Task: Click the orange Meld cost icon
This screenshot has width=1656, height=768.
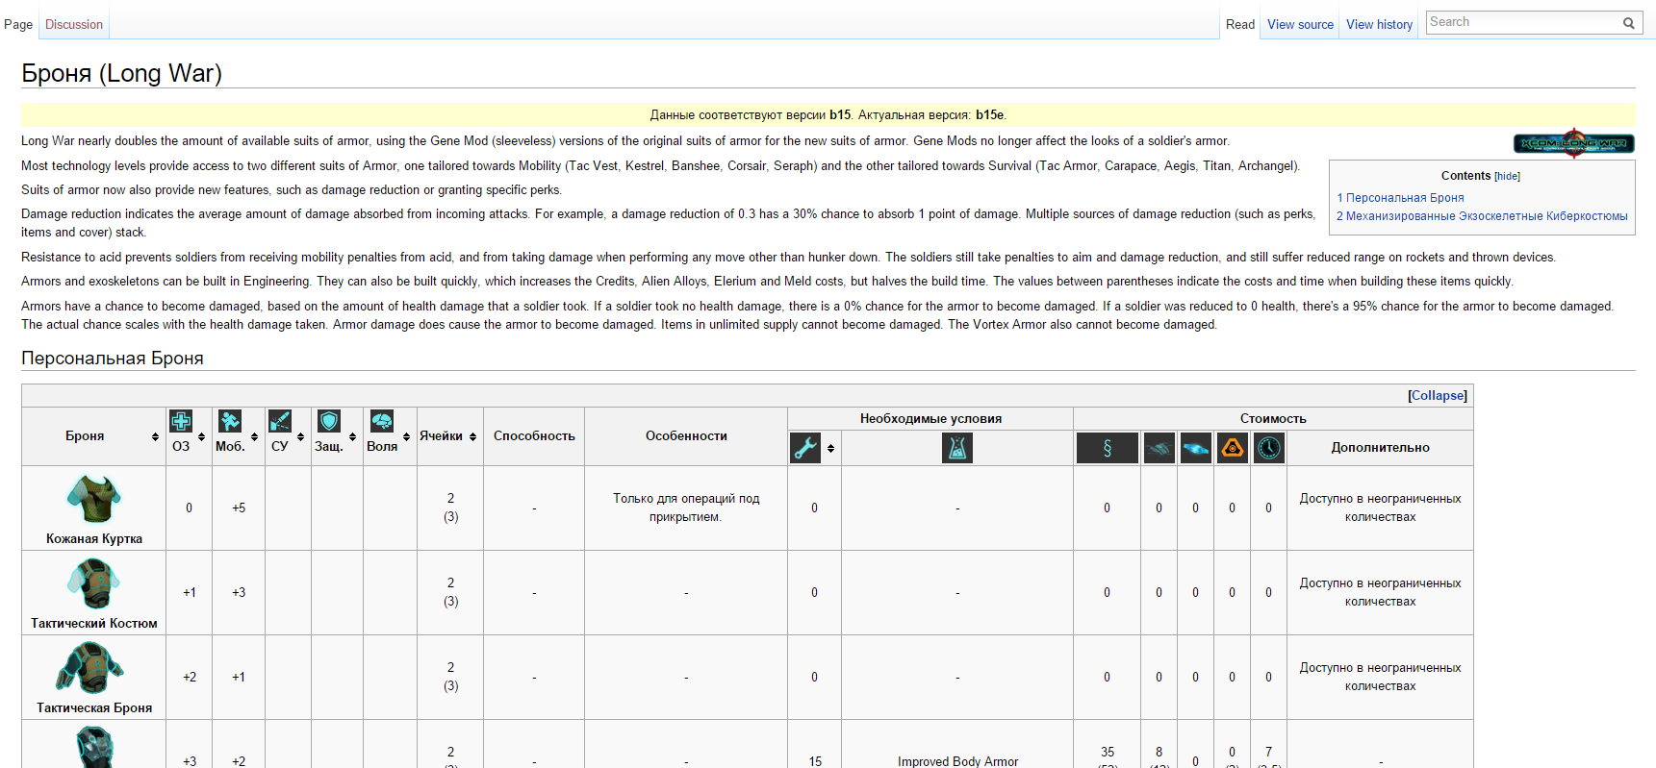Action: tap(1233, 448)
